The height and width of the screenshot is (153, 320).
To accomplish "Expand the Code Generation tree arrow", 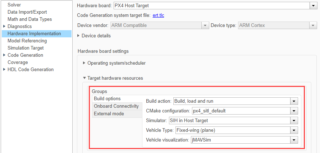I will 4,55.
